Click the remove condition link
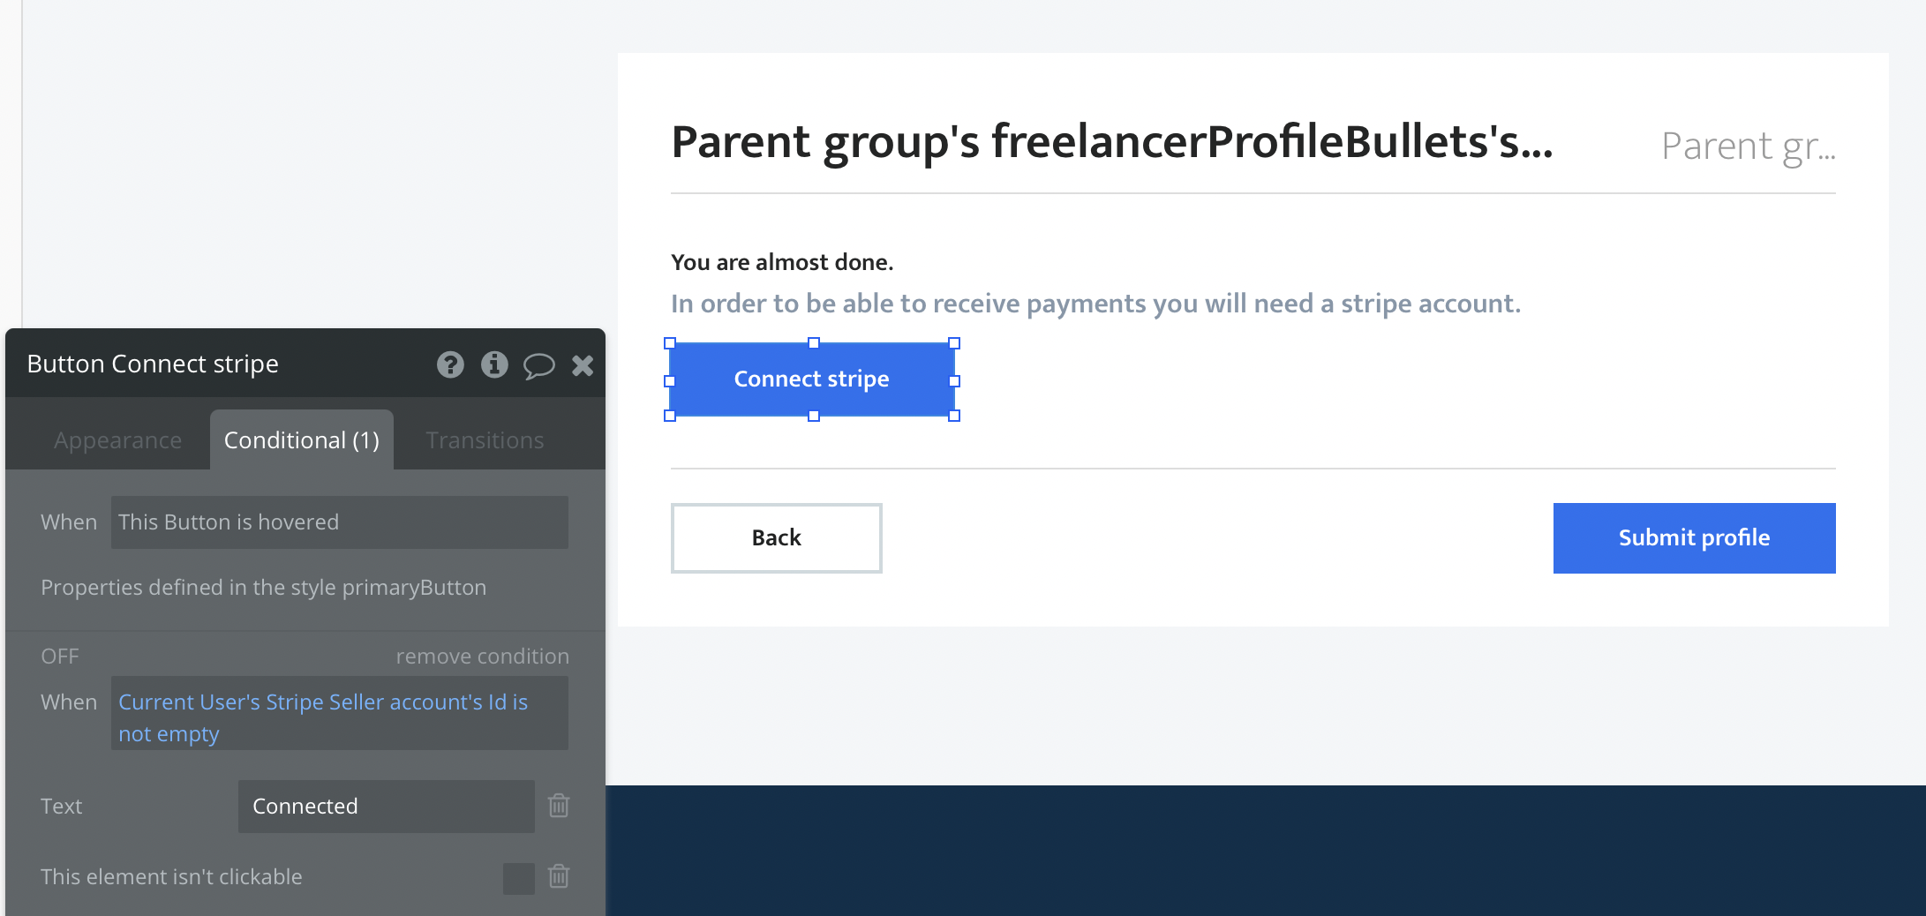 point(482,657)
